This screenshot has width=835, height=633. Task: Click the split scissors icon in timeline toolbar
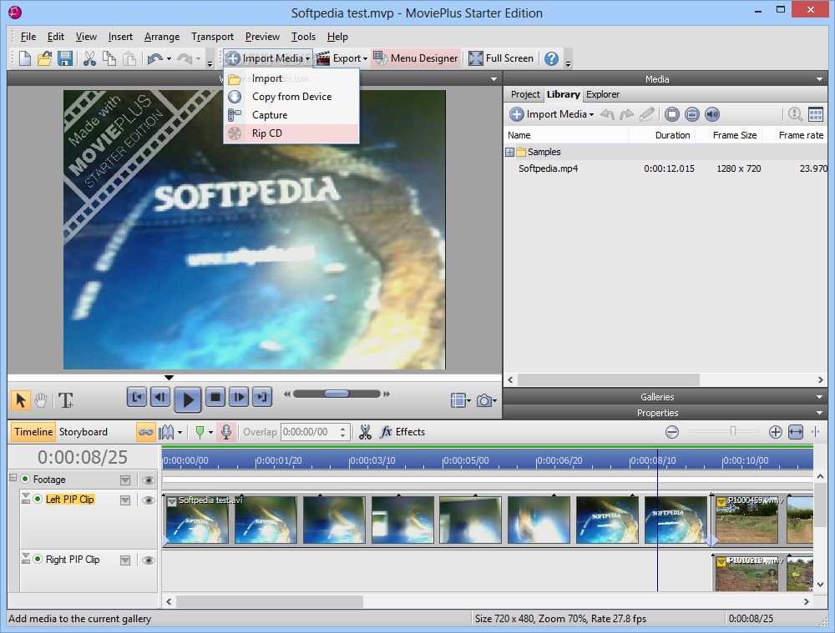tap(366, 432)
